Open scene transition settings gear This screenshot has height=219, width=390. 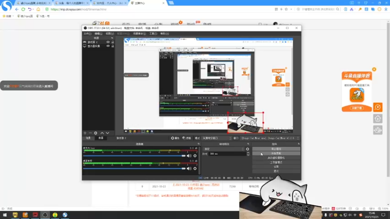248,149
